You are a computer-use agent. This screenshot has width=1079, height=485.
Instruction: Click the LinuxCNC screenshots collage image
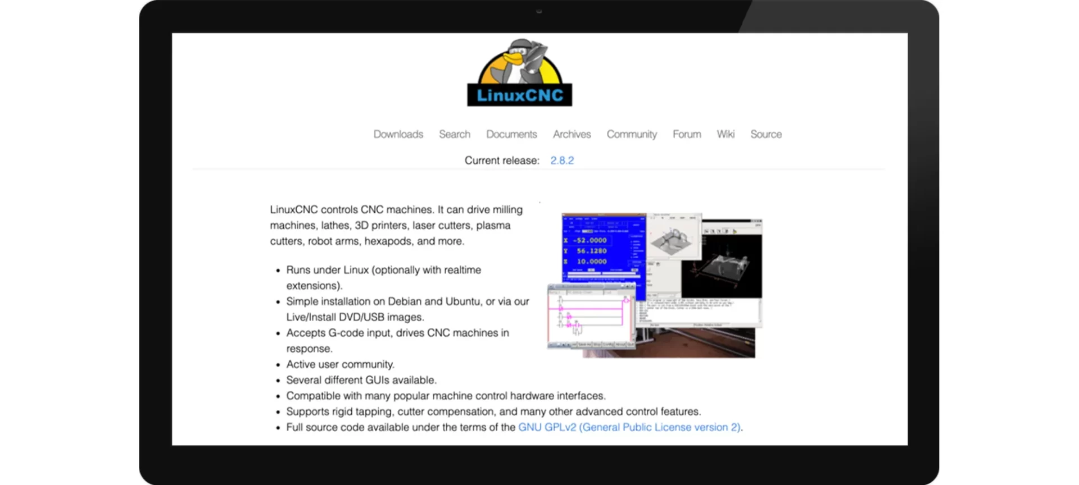(655, 285)
